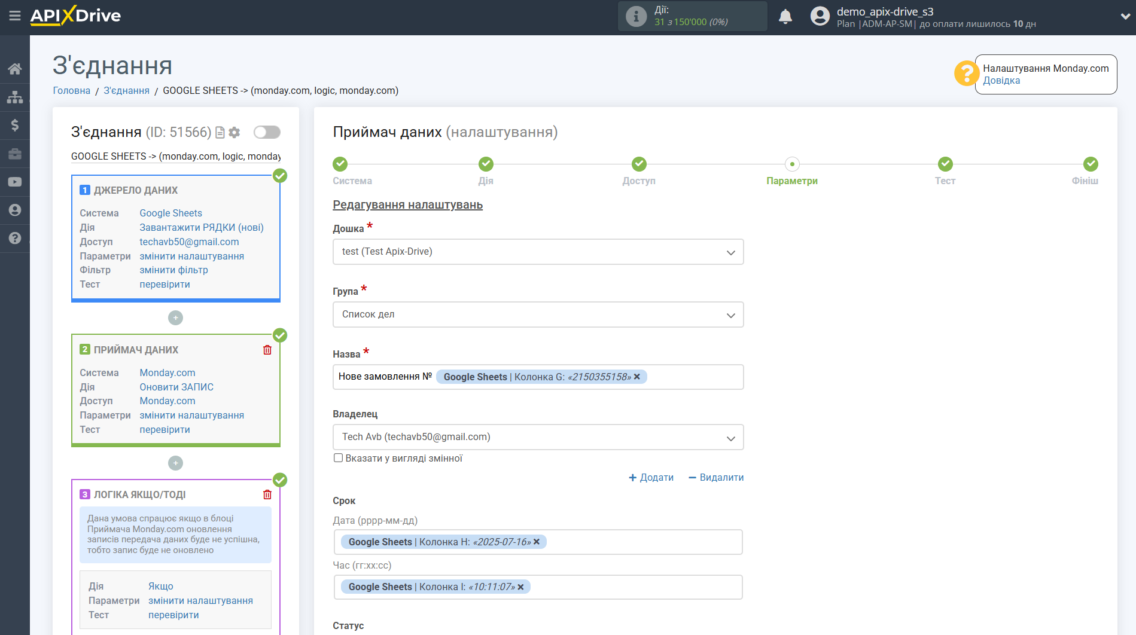The width and height of the screenshot is (1136, 635).
Task: Click 'Оновити ЗАПИС' action link
Action: tap(176, 387)
